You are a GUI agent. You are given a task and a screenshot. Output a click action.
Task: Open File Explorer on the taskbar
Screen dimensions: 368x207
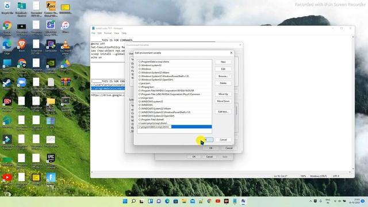pyautogui.click(x=184, y=201)
